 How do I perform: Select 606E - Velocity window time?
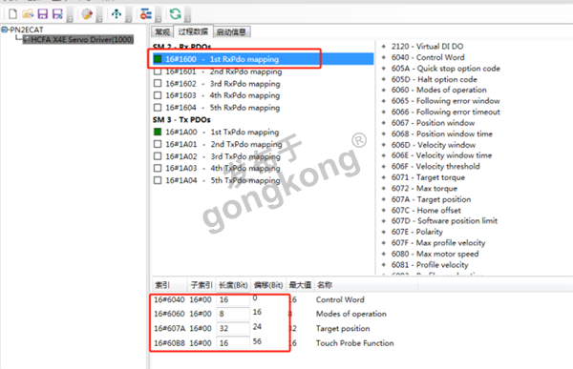tap(441, 155)
